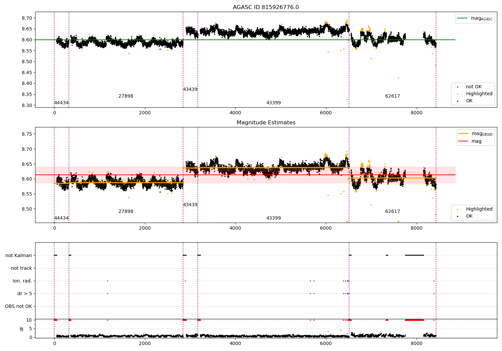Click OBSID label 43399 in Magnitude Estimates plot
This screenshot has height=351, width=502.
[x=273, y=218]
